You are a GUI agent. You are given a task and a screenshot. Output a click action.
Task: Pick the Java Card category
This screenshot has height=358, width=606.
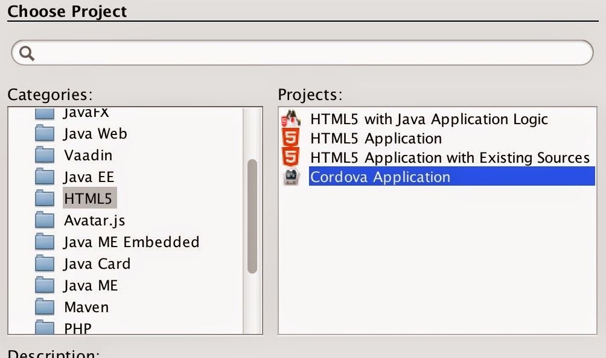(x=97, y=264)
